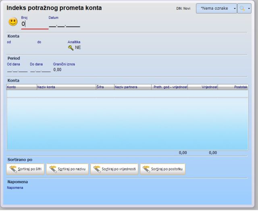258x211 pixels.
Task: Click the yellow smiley face icon
Action: (x=13, y=23)
